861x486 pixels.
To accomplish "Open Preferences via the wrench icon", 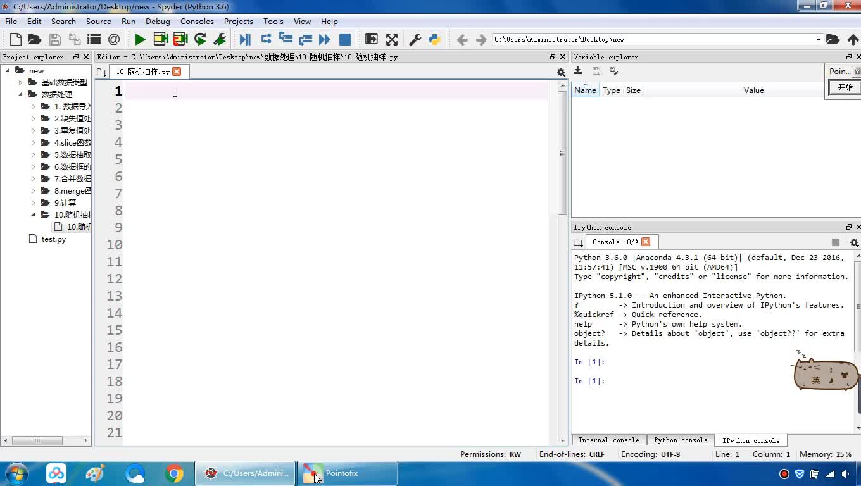I will [415, 39].
